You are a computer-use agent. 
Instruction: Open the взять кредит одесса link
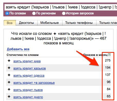point(29,76)
